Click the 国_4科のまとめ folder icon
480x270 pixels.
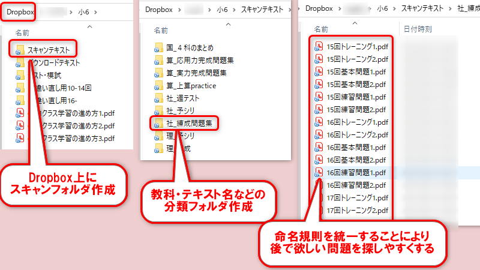[158, 47]
